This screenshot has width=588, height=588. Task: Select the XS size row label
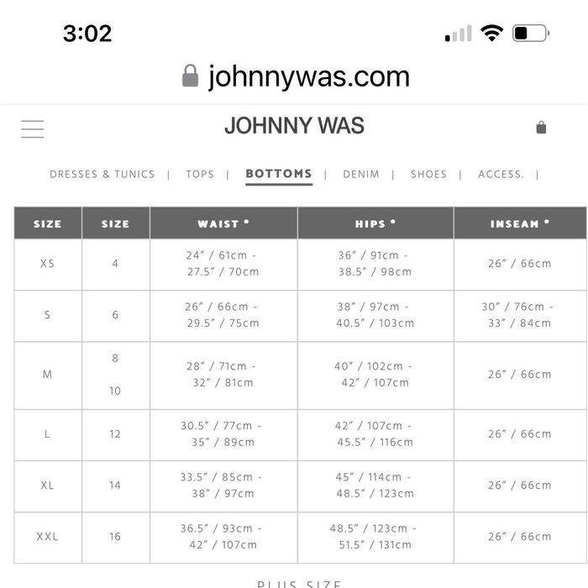[48, 264]
